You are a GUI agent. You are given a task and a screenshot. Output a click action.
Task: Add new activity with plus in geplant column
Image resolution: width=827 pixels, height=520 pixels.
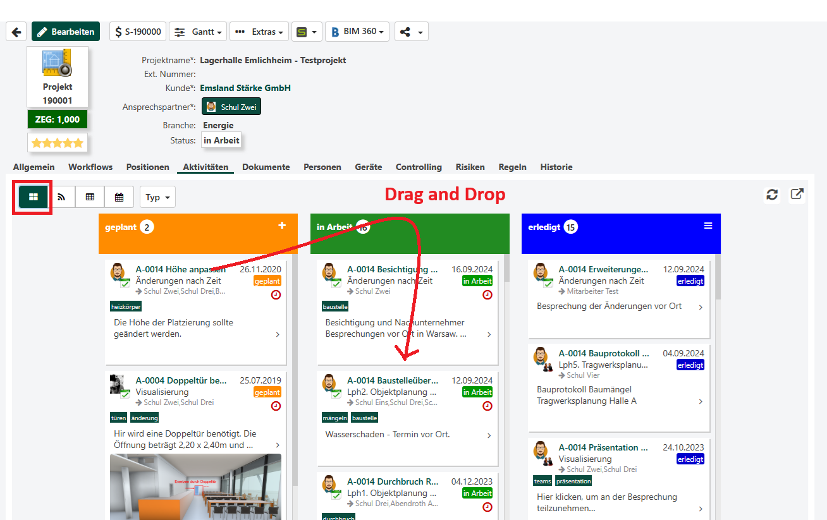[282, 226]
